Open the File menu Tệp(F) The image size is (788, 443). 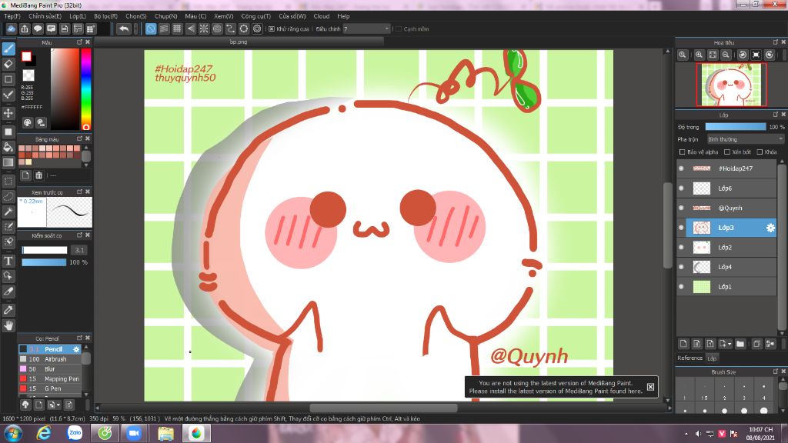(12, 16)
